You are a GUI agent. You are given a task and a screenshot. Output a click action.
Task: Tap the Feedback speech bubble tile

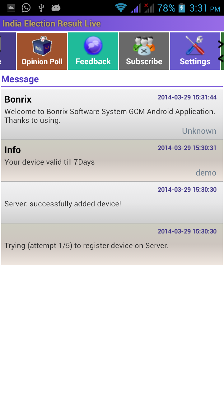pos(93,51)
